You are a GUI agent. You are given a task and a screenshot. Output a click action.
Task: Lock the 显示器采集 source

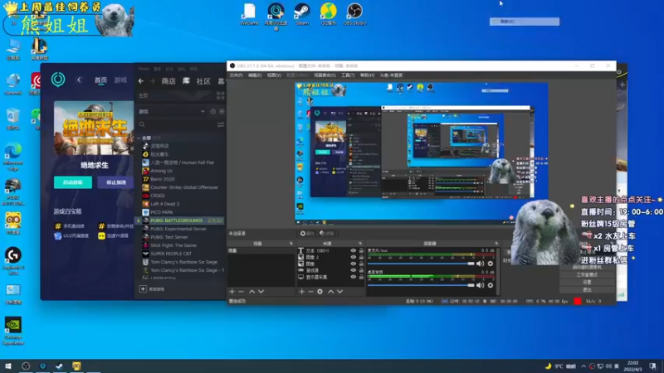pos(361,277)
